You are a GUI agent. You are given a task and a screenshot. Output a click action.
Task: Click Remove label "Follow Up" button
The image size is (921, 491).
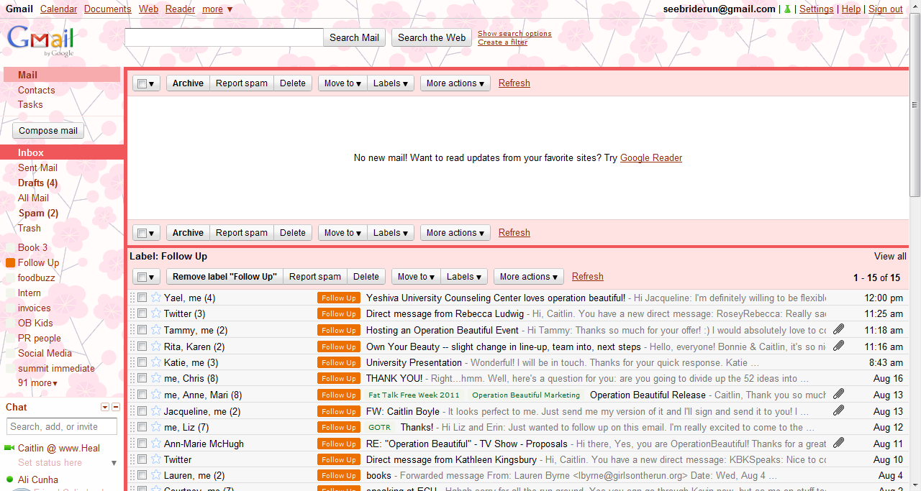224,277
